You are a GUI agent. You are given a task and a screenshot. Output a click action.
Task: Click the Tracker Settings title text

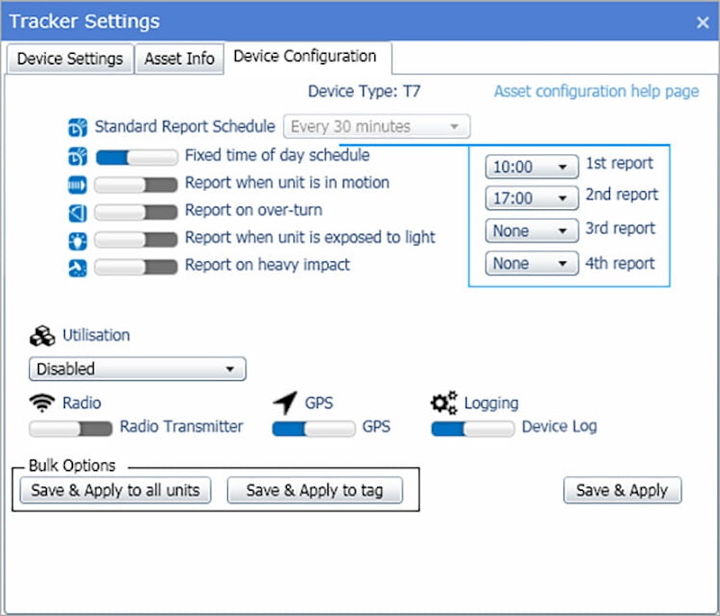(x=85, y=22)
